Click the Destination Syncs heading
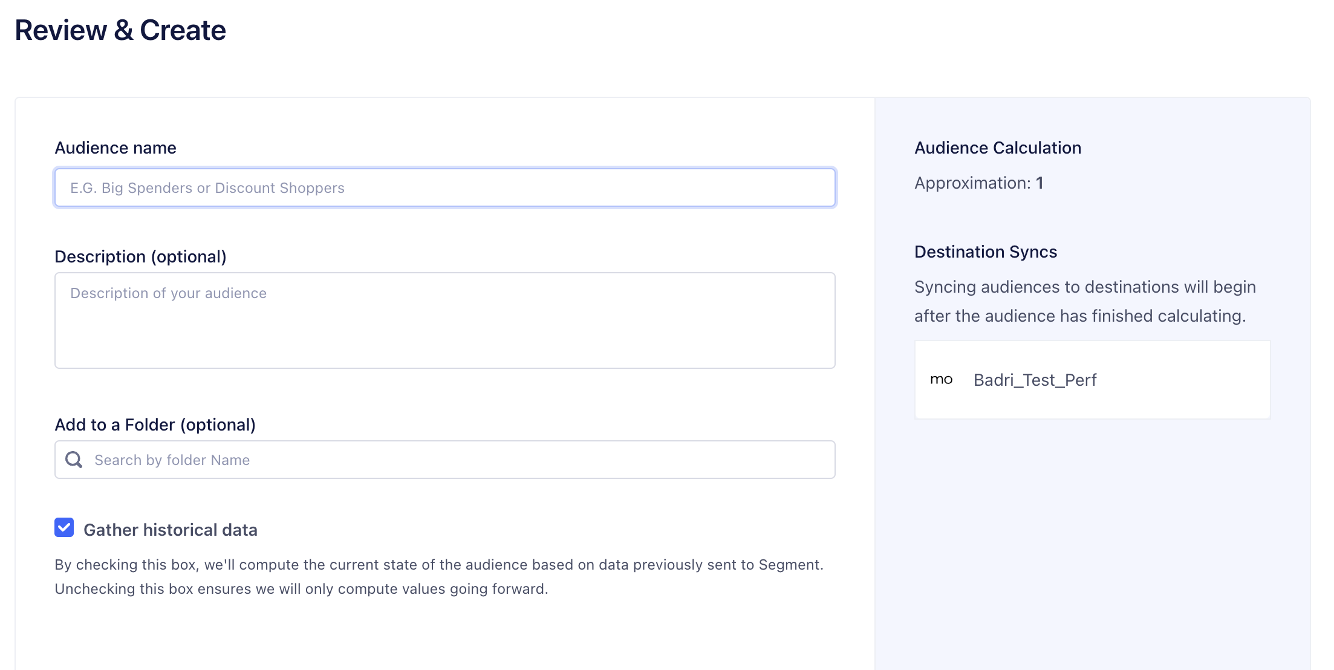The image size is (1334, 670). 985,252
